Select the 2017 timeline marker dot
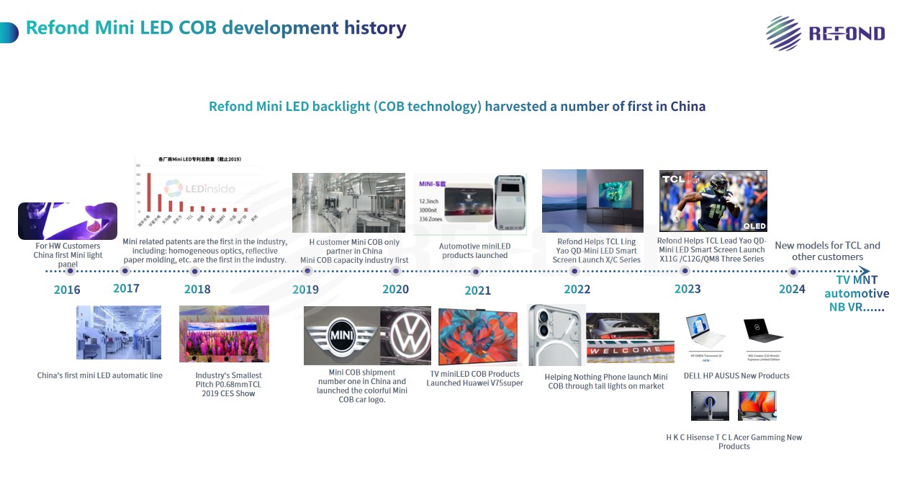The height and width of the screenshot is (500, 902). (x=125, y=271)
